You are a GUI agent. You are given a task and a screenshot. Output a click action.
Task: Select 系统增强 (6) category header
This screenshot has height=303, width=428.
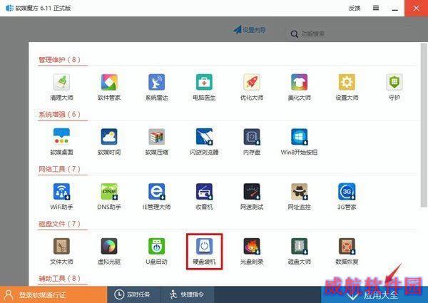[59, 114]
